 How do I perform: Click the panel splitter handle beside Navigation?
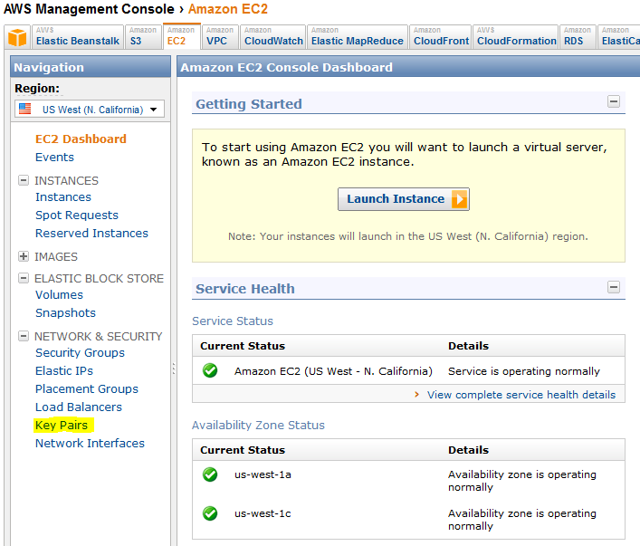pos(174,369)
